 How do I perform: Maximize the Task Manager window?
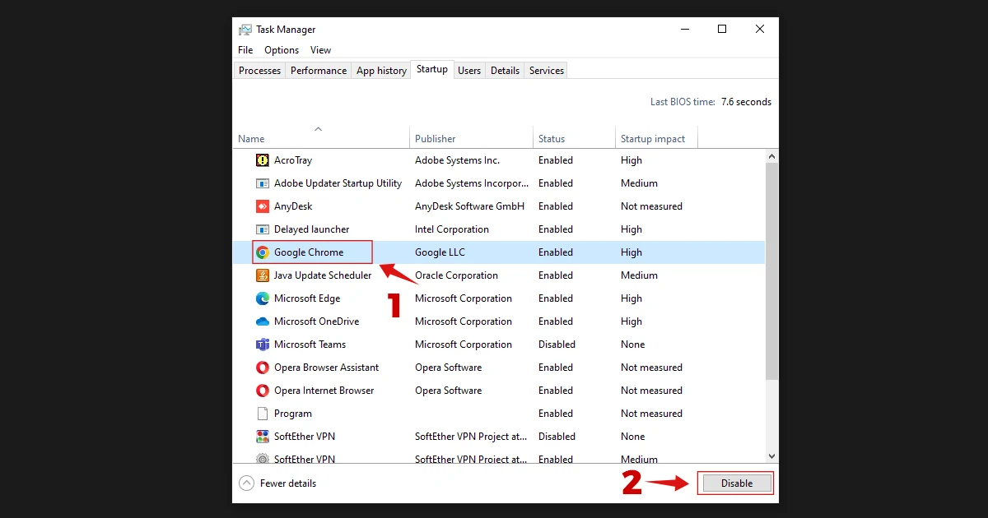click(x=722, y=29)
